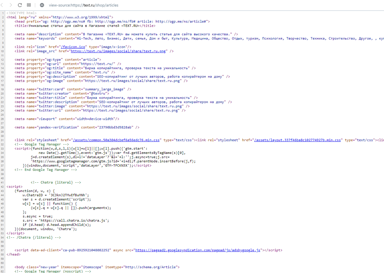
Task: Click the html lang="ru" line
Action: pos(60,17)
